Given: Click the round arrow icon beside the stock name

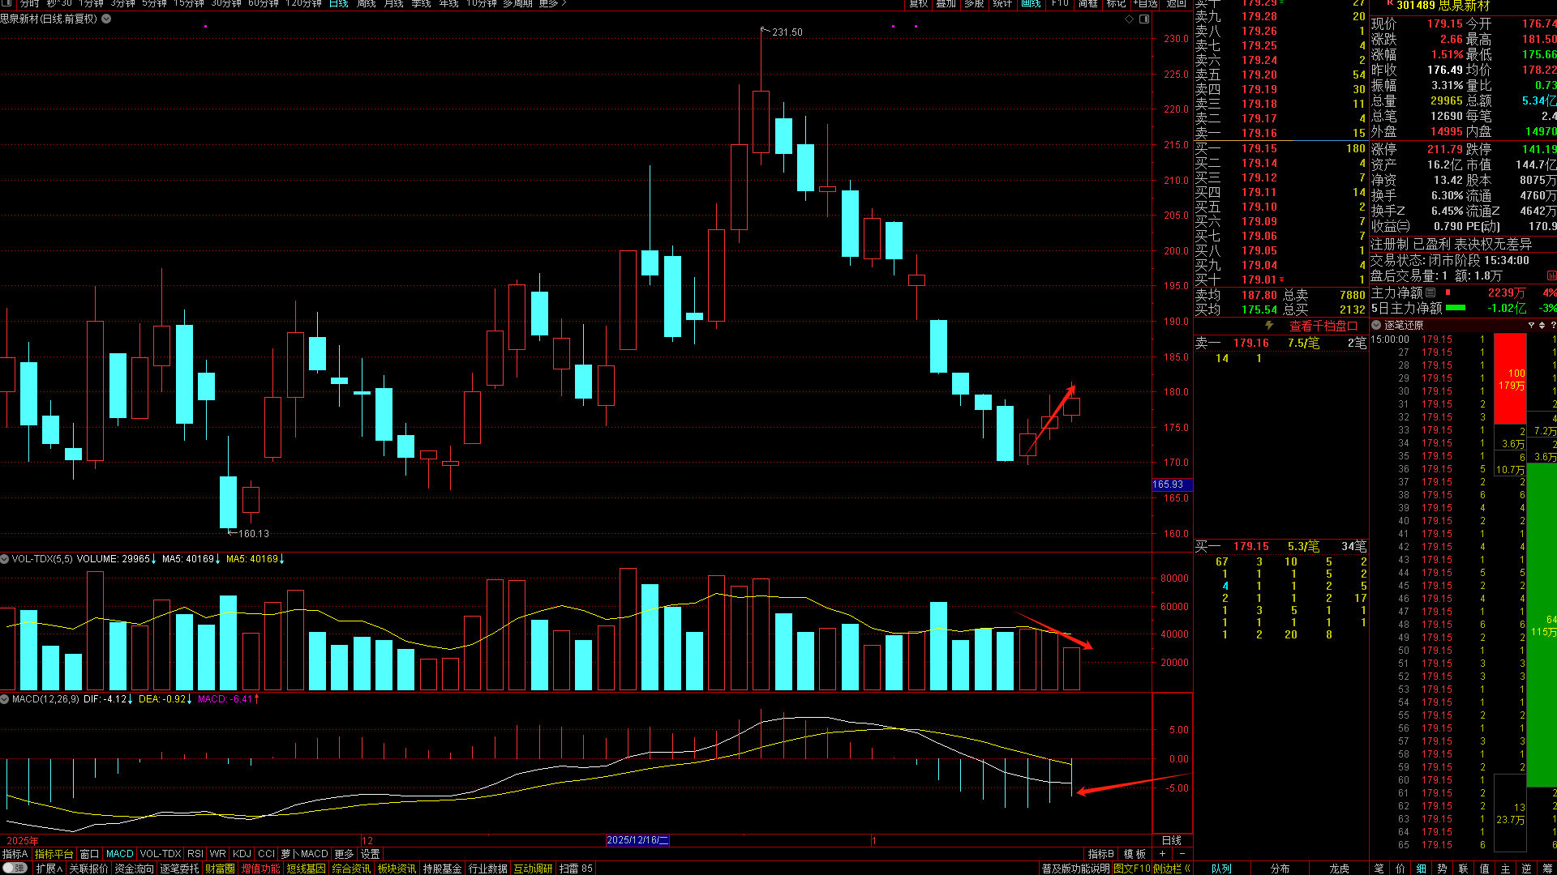Looking at the screenshot, I should (106, 19).
